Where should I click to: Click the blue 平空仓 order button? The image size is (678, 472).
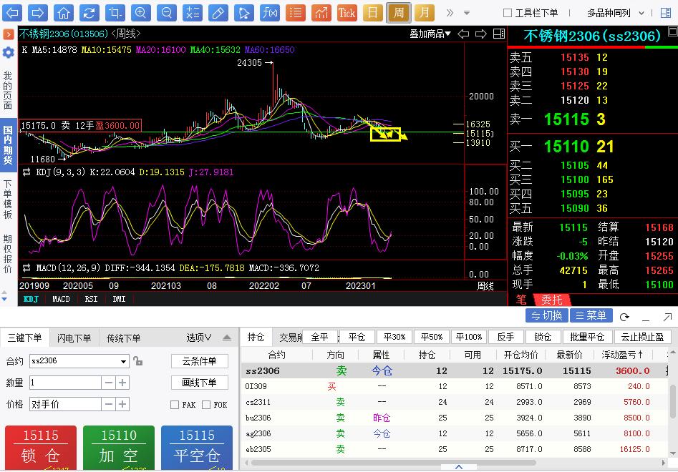tap(197, 448)
